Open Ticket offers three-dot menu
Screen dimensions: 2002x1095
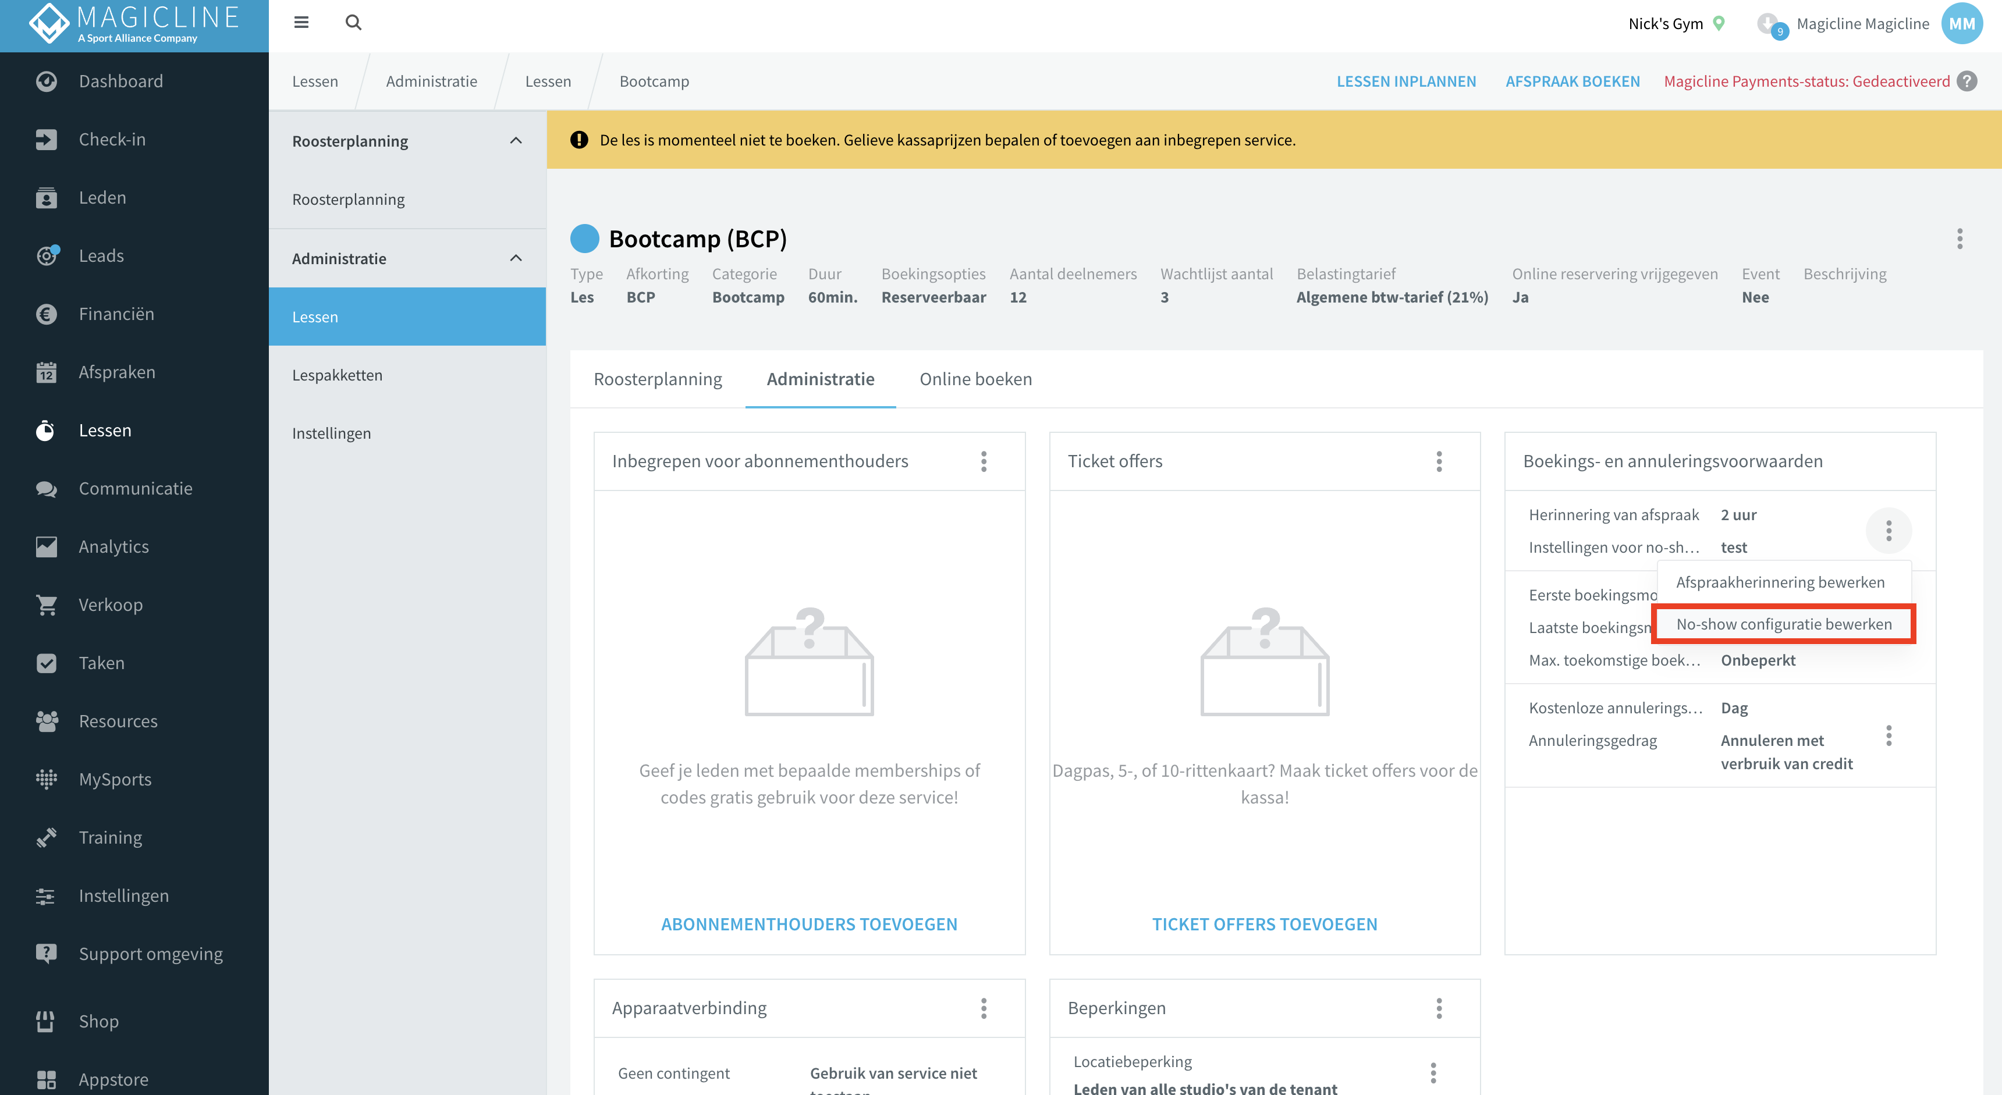[1439, 461]
